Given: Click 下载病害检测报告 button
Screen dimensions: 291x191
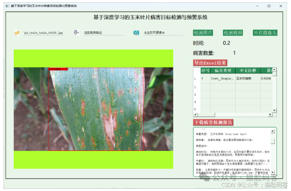Looking at the screenshot, I should [x=213, y=122].
